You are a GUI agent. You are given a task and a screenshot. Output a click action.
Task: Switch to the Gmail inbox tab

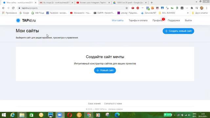coord(56,3)
